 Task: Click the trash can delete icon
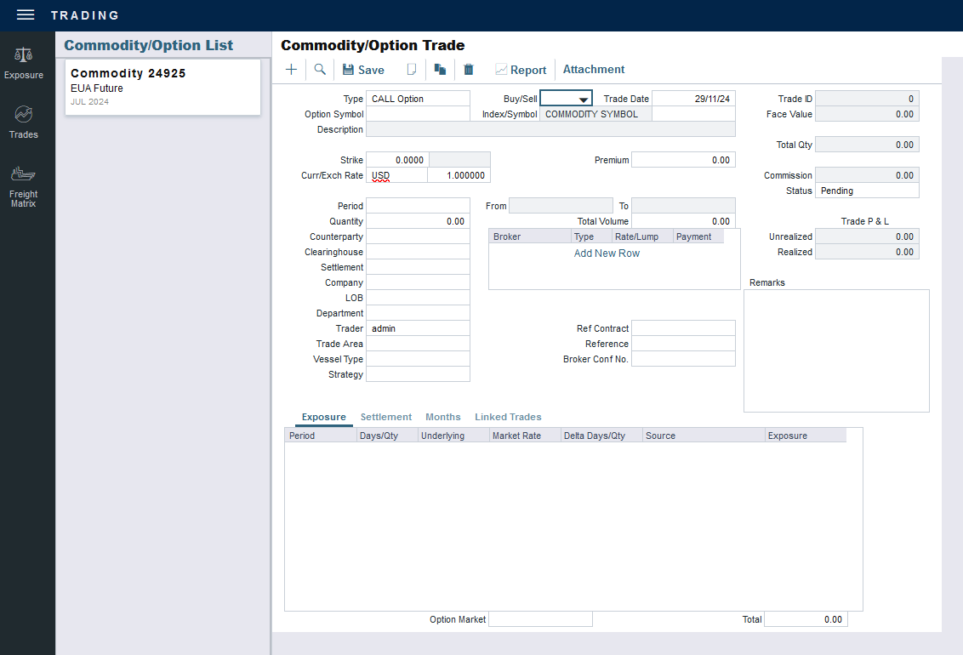click(x=469, y=70)
